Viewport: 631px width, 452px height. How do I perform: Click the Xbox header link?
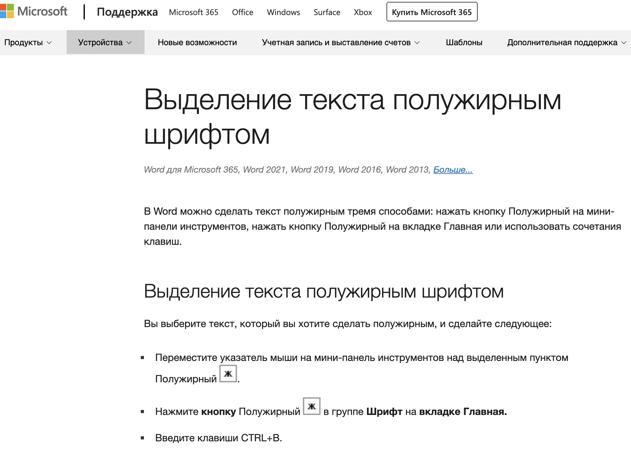[x=363, y=12]
